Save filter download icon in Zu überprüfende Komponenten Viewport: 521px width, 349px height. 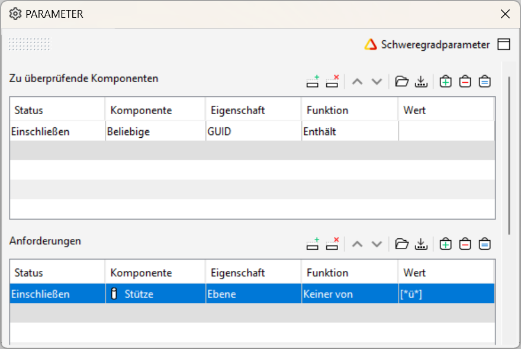pos(421,82)
